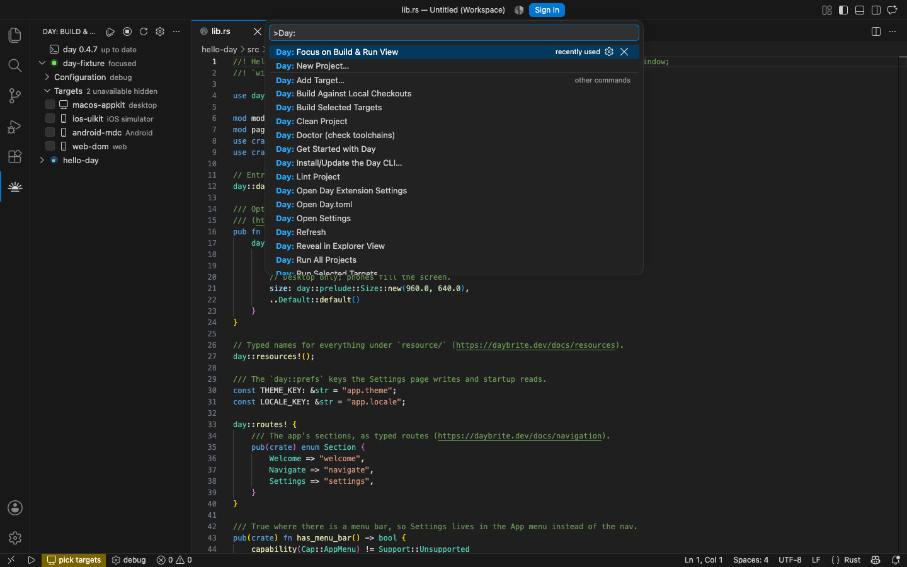Collapse the day-fixture project node
Viewport: 907px width, 567px height.
click(42, 63)
